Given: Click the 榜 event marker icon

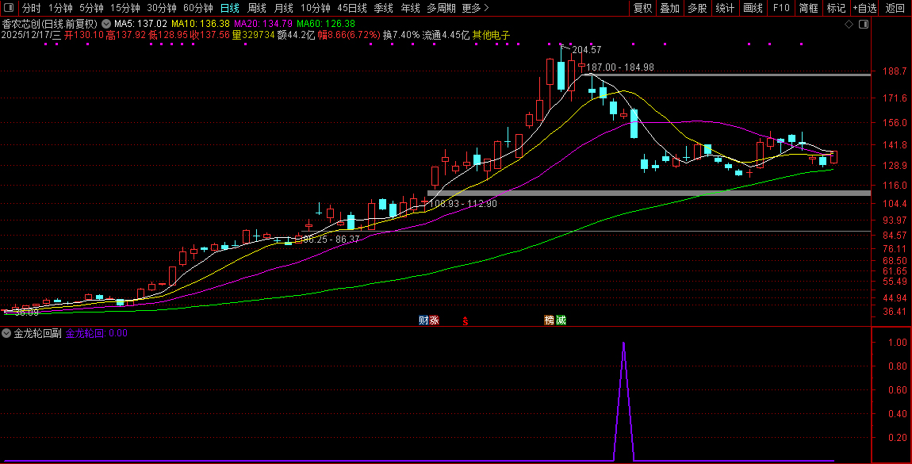Looking at the screenshot, I should pos(549,320).
